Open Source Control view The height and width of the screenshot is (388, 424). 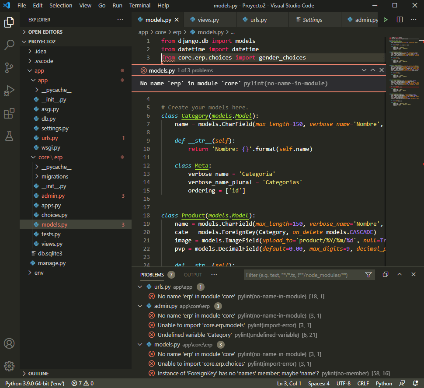[9, 68]
